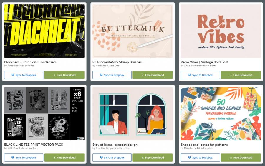Open the Buttermilk stamp brushes preview image
Viewport: 265px width, 166px height.
132,31
